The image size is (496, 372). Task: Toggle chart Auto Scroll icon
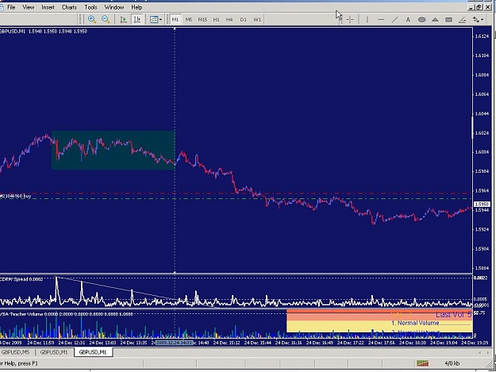pos(123,20)
